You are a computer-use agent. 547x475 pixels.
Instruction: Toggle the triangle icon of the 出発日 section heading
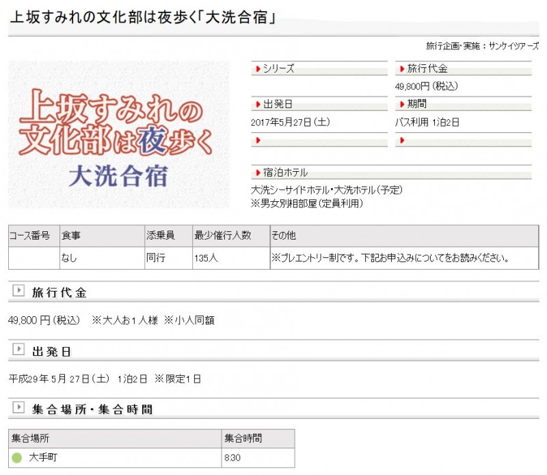(x=18, y=350)
